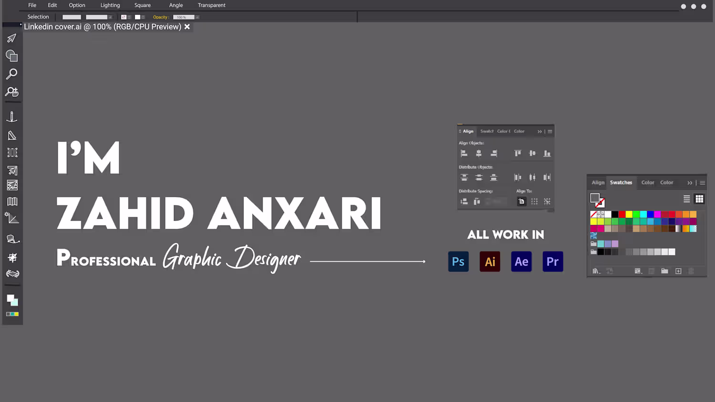The image size is (715, 402).
Task: Toggle the fill/stroke squares in the left toolbar
Action: [x=12, y=300]
